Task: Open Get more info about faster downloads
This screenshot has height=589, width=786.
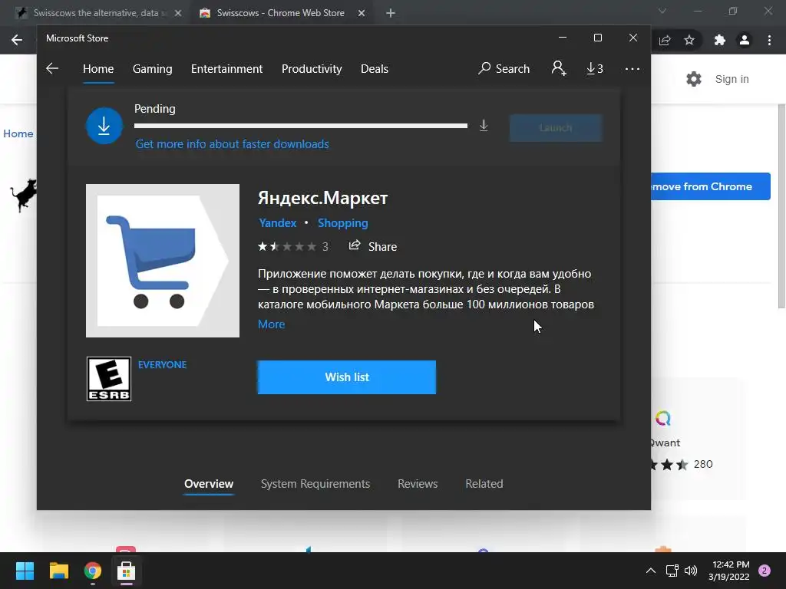Action: [x=232, y=144]
